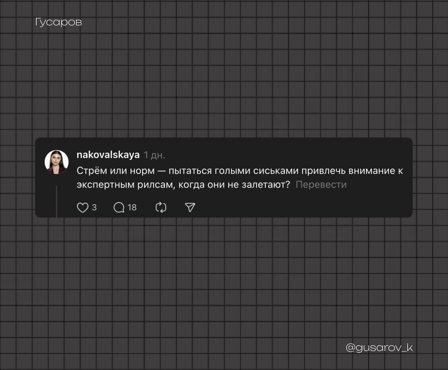This screenshot has width=448, height=370.
Task: Open the nakovalskaya profile avatar
Action: (56, 162)
